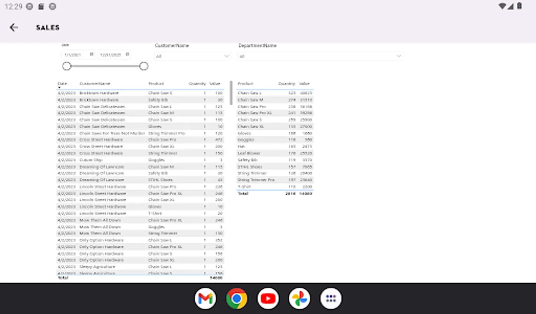
Task: Click the DepartmentName filter label
Action: point(257,46)
